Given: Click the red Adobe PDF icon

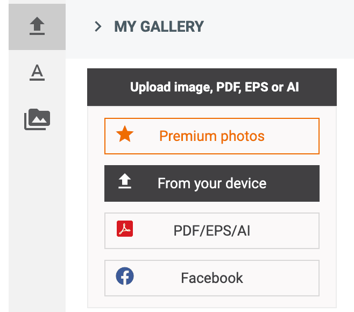Looking at the screenshot, I should pos(125,229).
